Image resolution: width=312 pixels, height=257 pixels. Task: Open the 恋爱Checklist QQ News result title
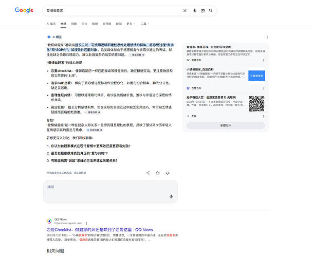tap(100, 230)
